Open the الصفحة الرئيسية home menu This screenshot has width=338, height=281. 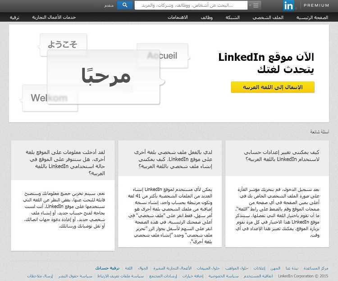click(x=312, y=17)
